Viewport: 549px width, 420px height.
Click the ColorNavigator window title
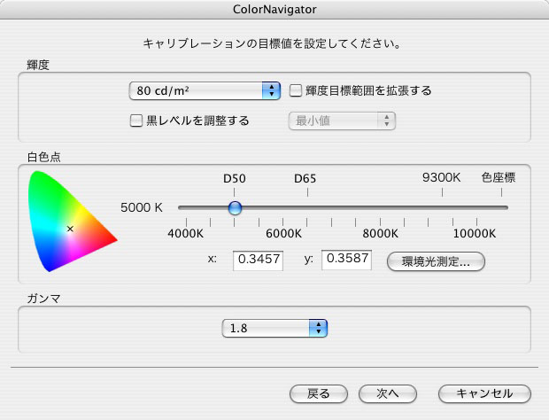[274, 10]
